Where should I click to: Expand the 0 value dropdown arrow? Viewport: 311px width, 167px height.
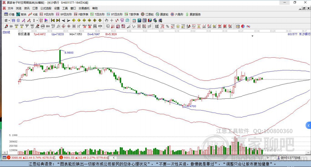click(x=37, y=20)
